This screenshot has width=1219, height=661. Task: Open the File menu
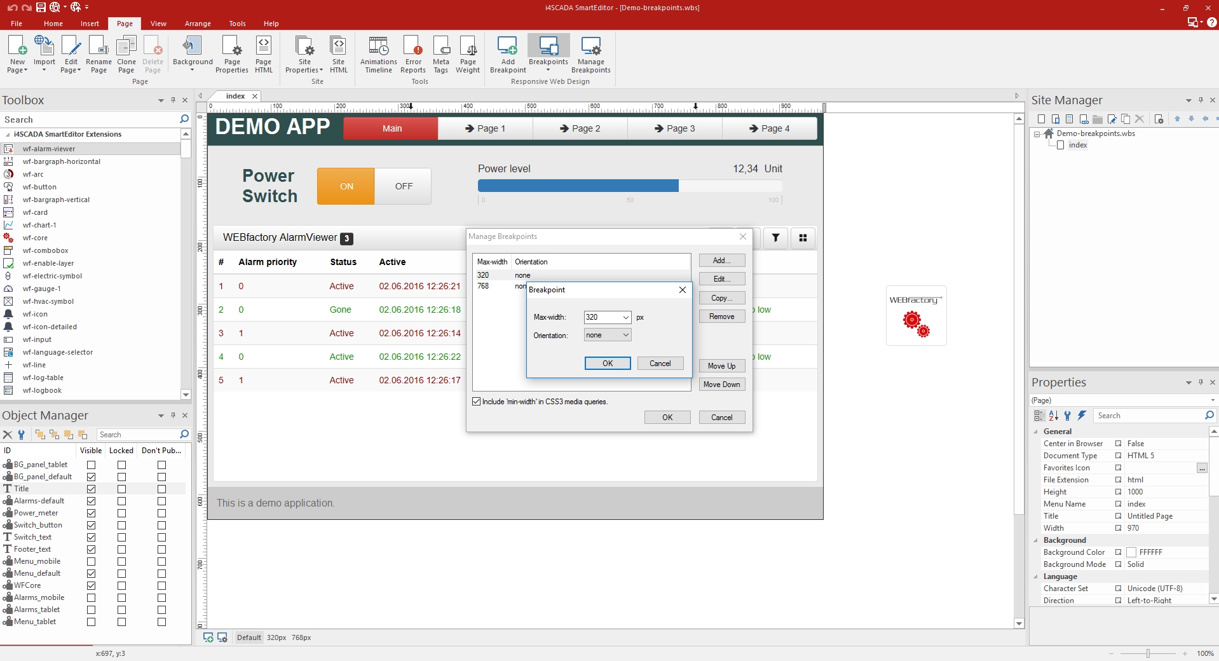click(x=17, y=24)
